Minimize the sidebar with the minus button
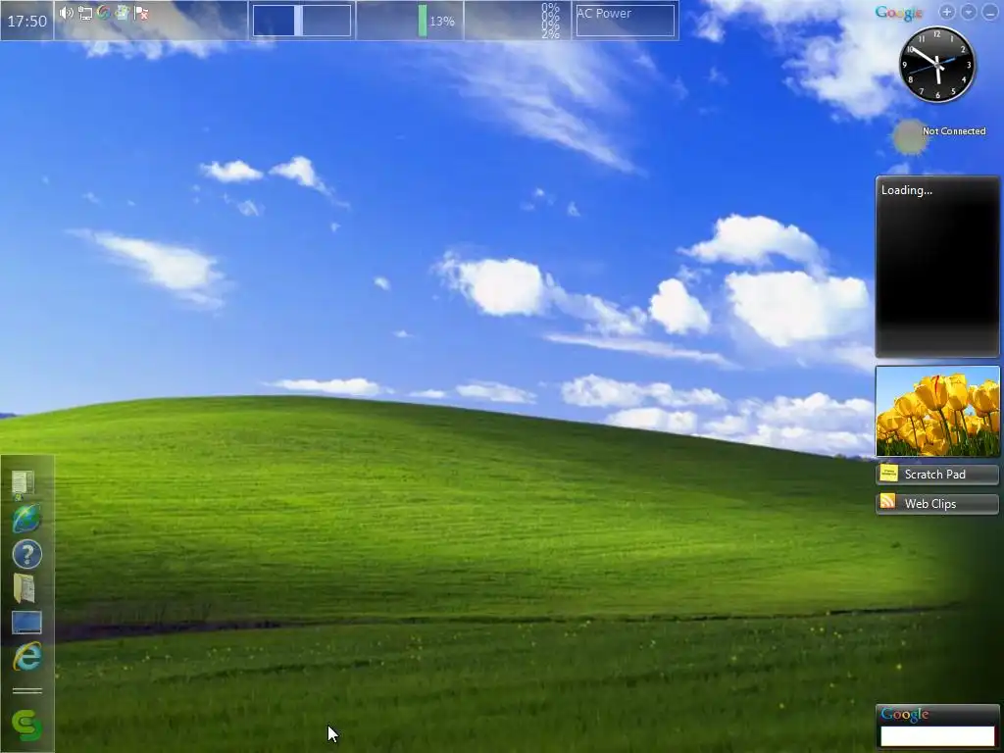This screenshot has width=1004, height=753. click(x=990, y=12)
